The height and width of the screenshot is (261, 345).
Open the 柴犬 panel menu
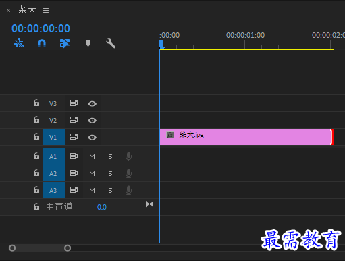click(46, 10)
